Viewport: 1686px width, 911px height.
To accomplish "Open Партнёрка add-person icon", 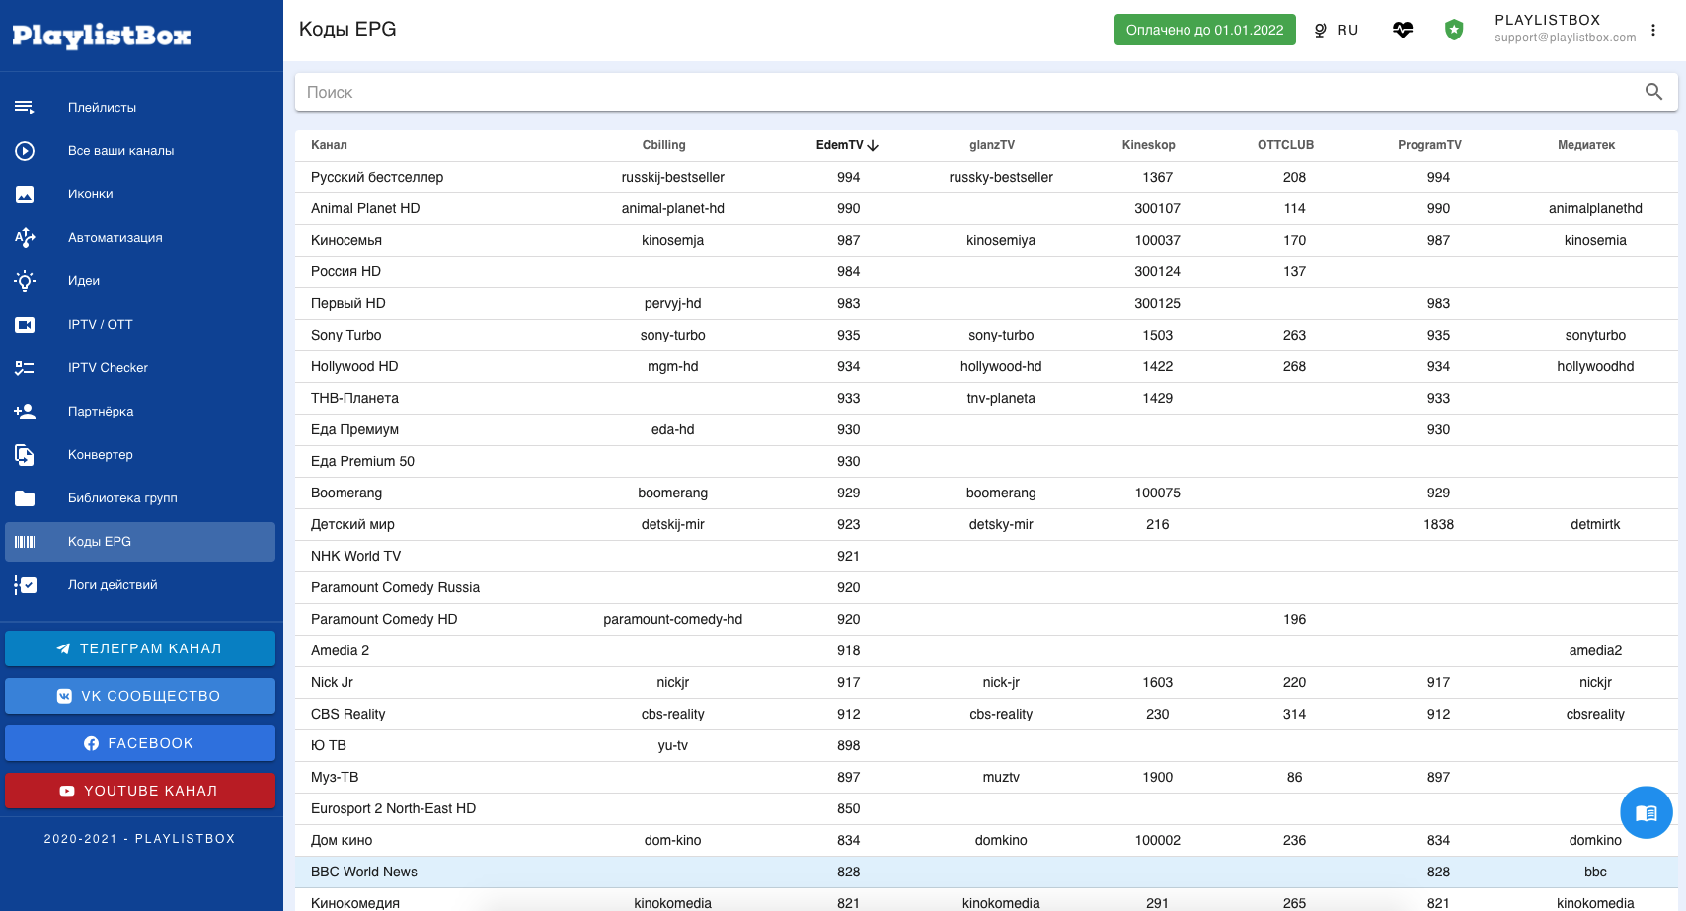I will [25, 412].
